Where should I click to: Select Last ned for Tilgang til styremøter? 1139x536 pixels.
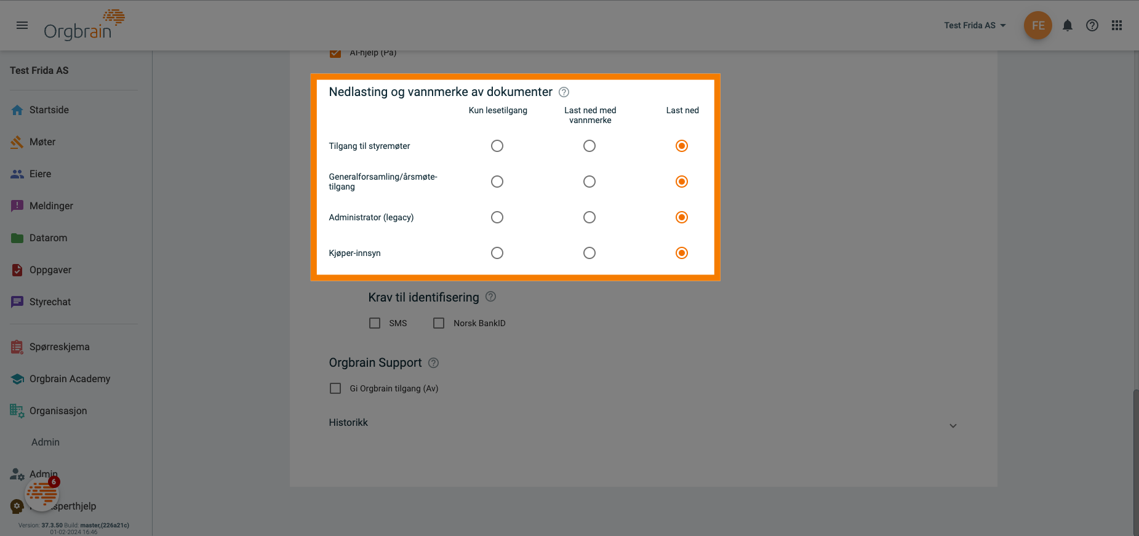tap(682, 146)
